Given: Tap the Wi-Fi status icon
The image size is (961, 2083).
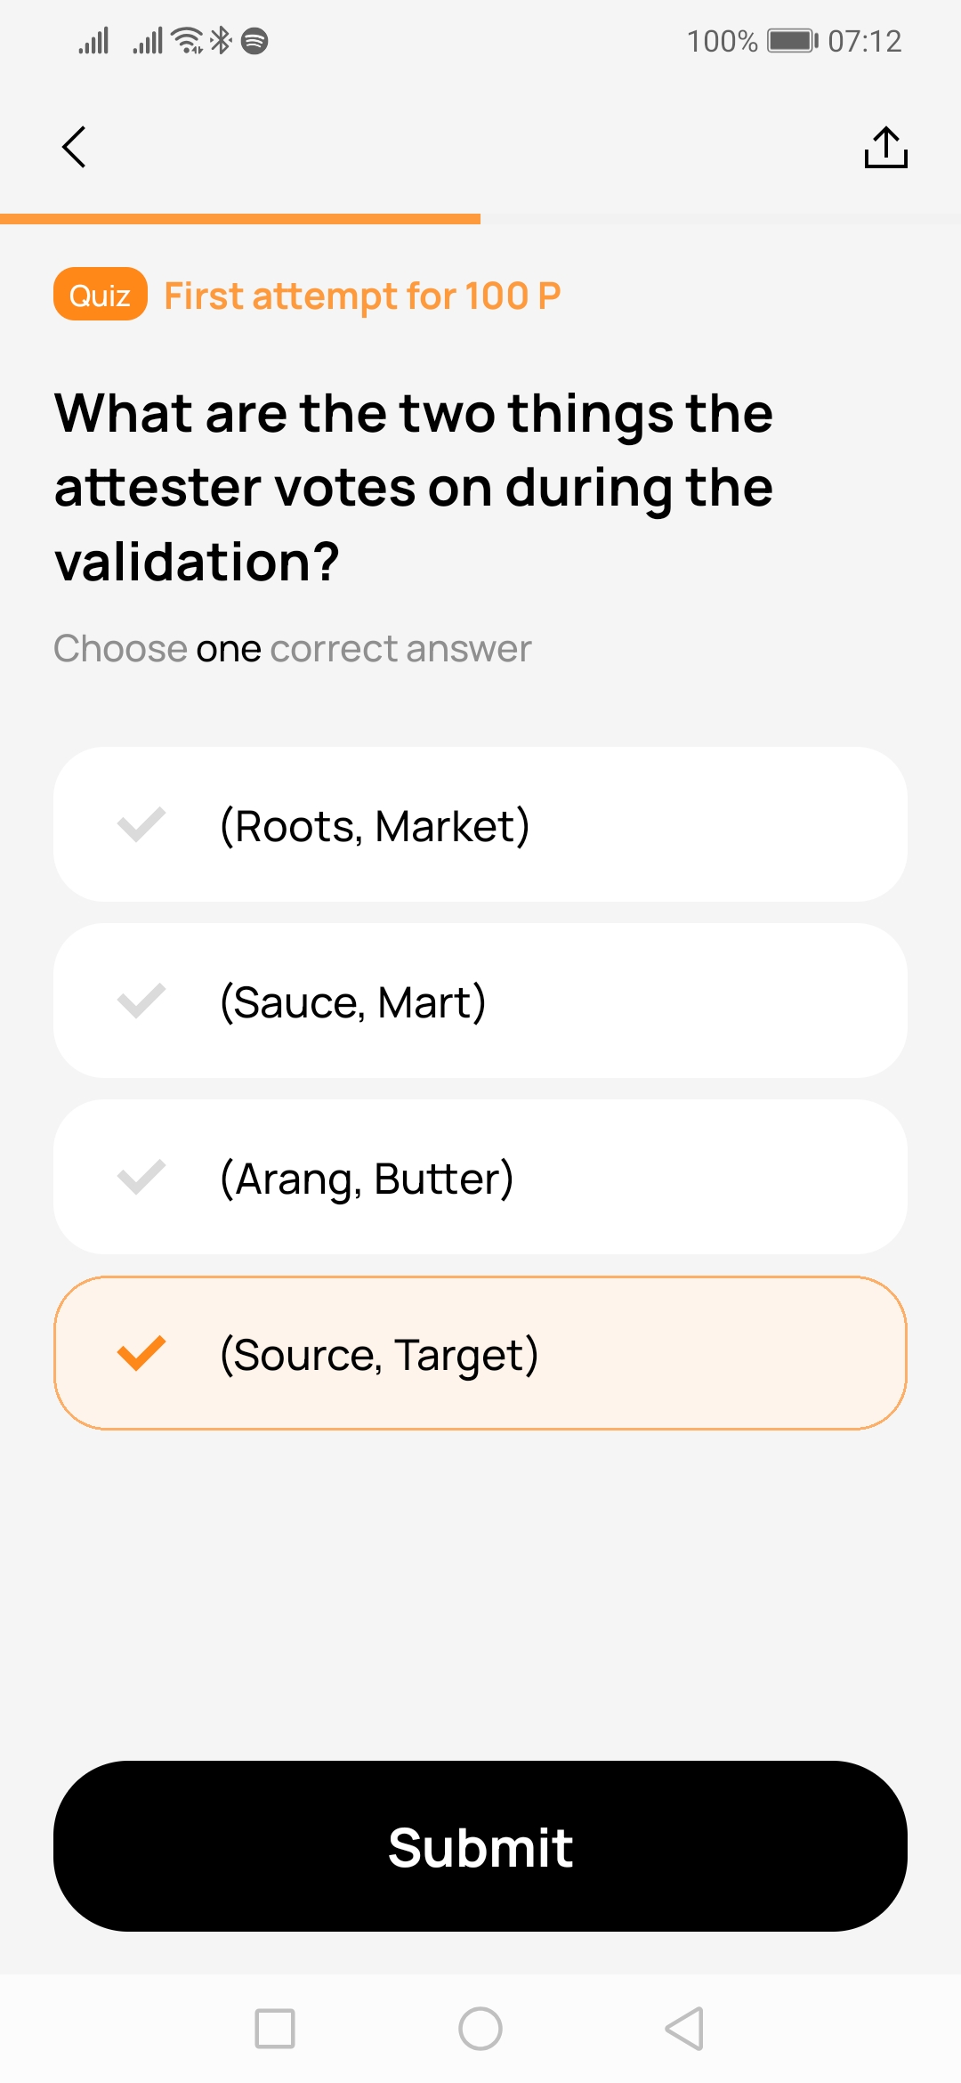Looking at the screenshot, I should click(188, 40).
